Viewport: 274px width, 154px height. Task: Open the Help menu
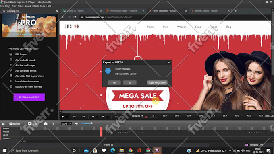[x=49, y=6]
